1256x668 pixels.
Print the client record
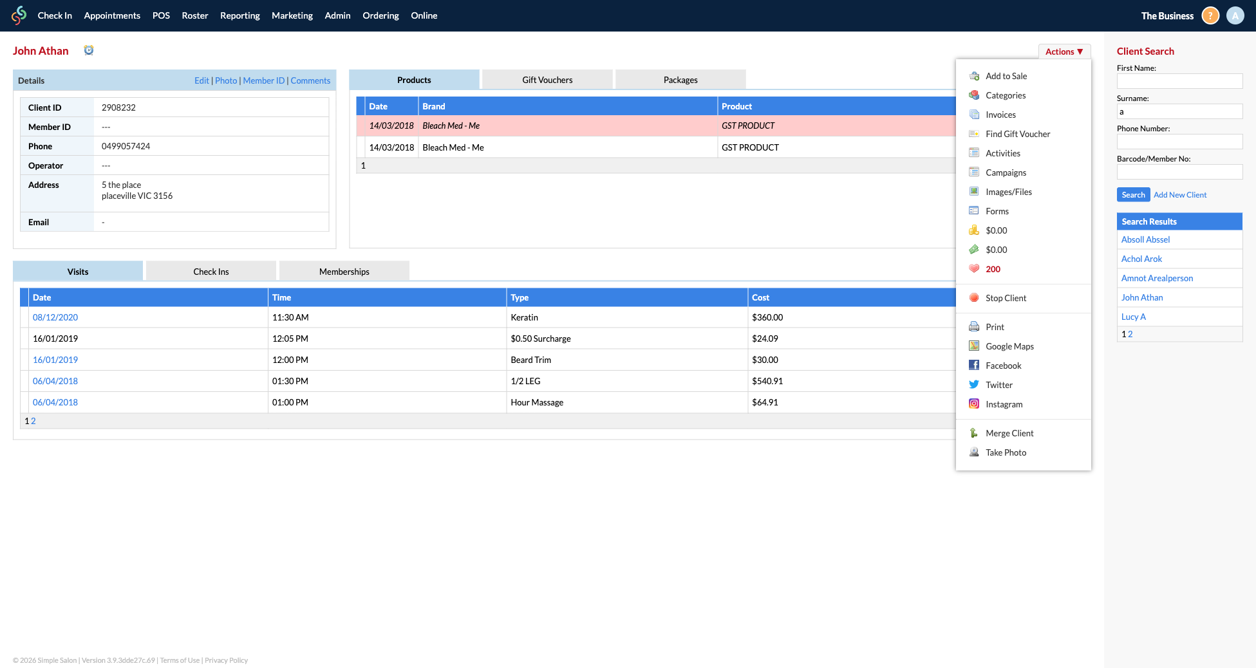tap(995, 326)
